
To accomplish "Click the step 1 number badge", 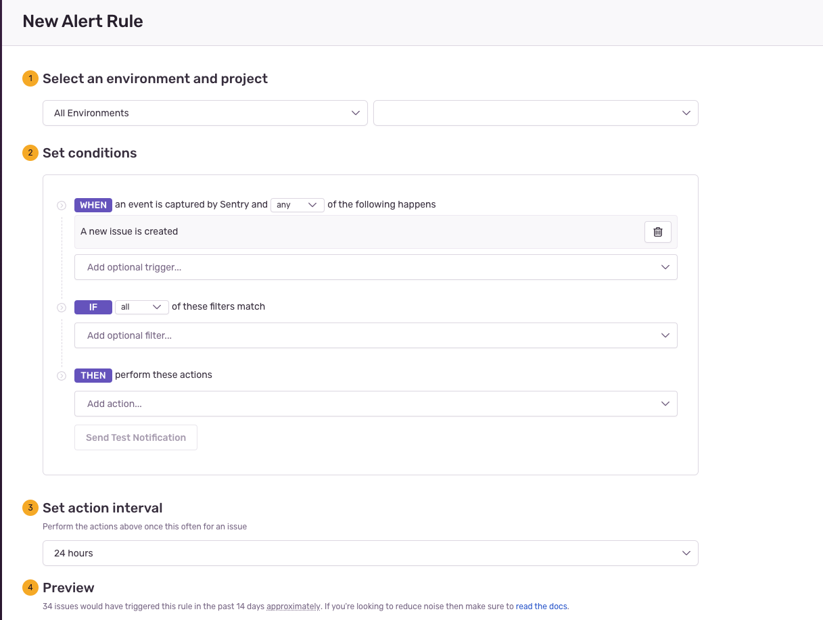I will click(x=30, y=79).
